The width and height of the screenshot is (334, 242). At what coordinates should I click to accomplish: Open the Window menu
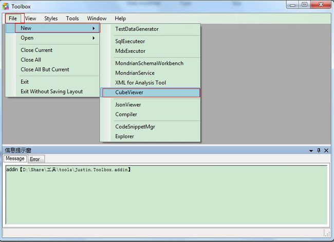[97, 18]
